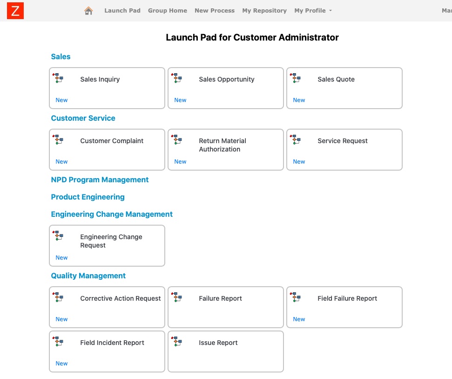
Task: Start a New Sales Inquiry
Action: [x=61, y=100]
